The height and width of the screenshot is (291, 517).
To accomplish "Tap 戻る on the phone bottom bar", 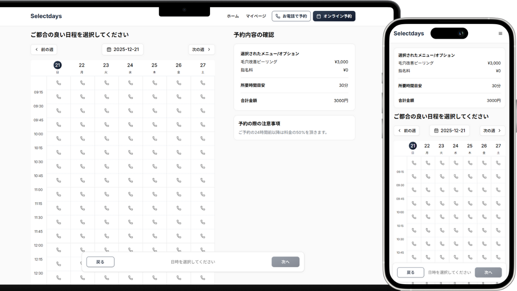I will [411, 272].
